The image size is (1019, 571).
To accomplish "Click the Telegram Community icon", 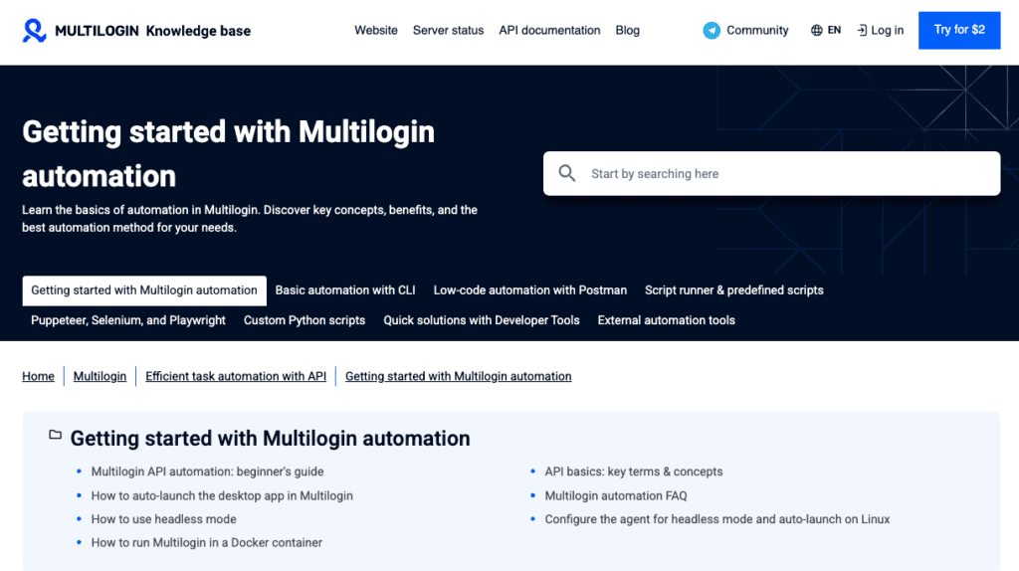I will (712, 31).
